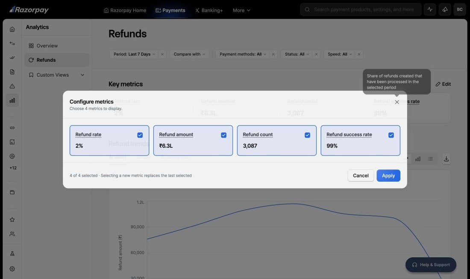This screenshot has height=279, width=470.
Task: Click the flask test mode icon
Action: (x=12, y=253)
